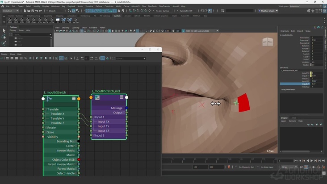Click the New Scene icon
The image size is (327, 184).
pyautogui.click(x=25, y=11)
